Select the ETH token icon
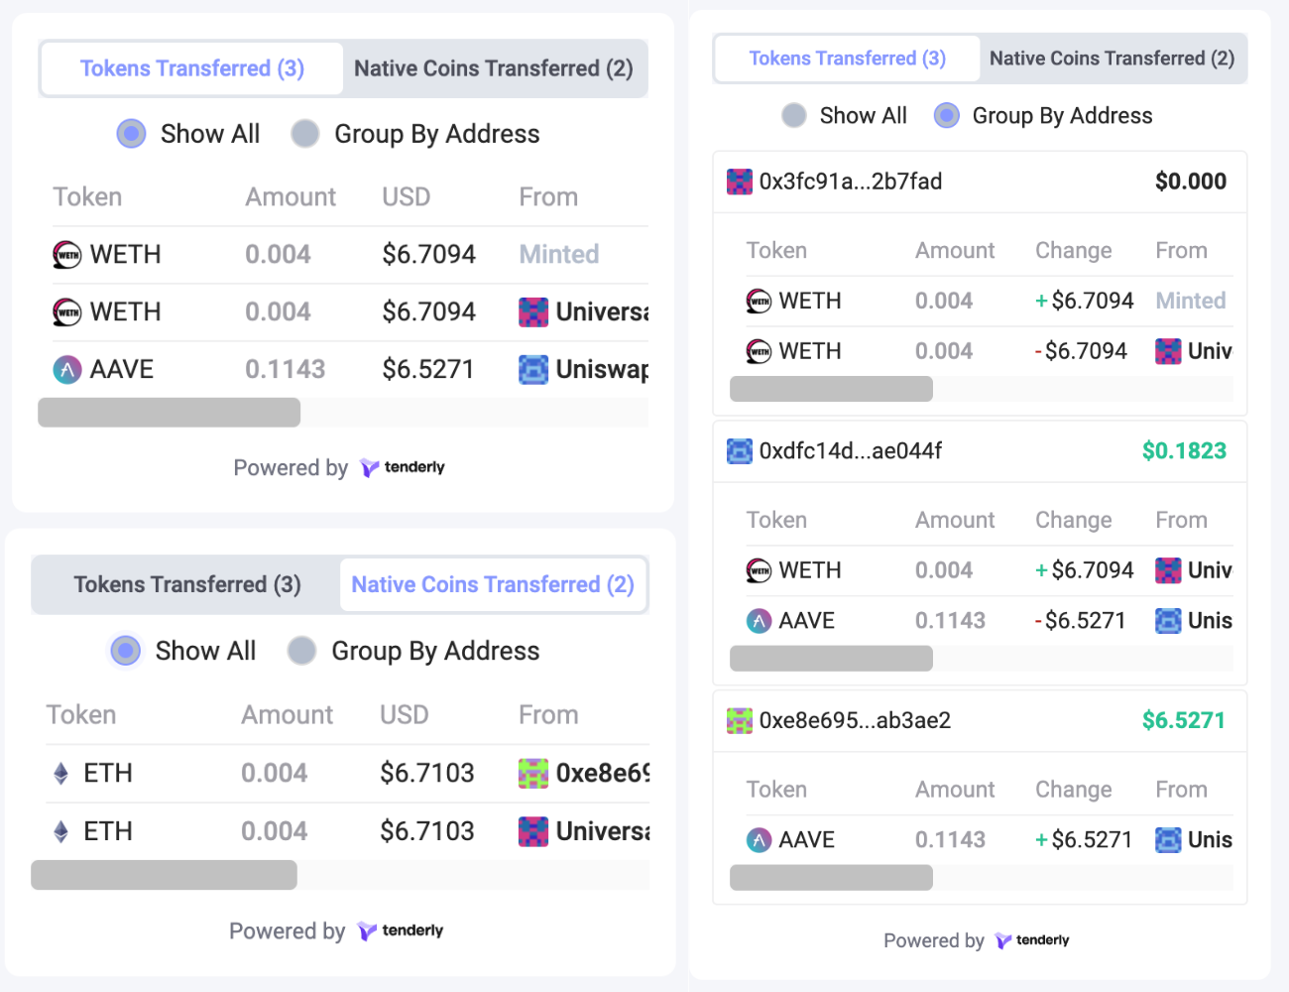The width and height of the screenshot is (1289, 992). click(59, 773)
